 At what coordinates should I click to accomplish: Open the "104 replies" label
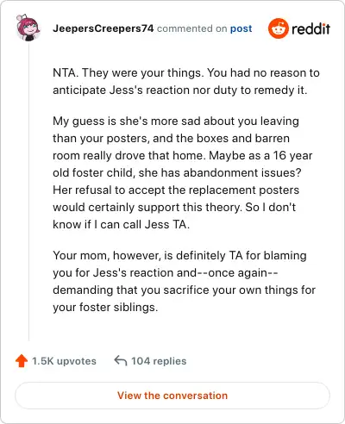click(159, 361)
